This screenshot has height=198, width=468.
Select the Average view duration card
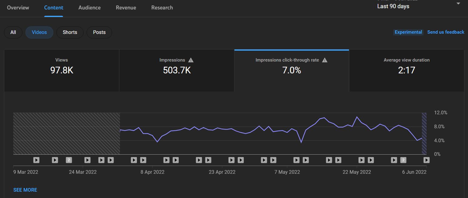tap(407, 70)
